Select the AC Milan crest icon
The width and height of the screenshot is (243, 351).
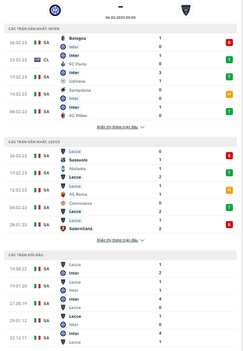63,116
